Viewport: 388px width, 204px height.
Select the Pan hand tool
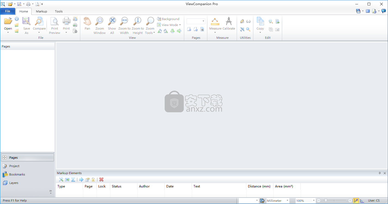point(87,24)
